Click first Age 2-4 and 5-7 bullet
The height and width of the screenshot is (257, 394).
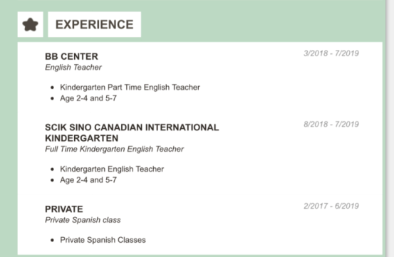pos(88,98)
